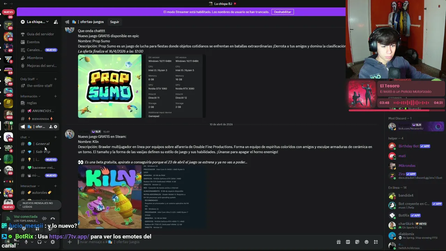This screenshot has width=446, height=251.
Task: Open the apps launcher icon
Action: (376, 242)
